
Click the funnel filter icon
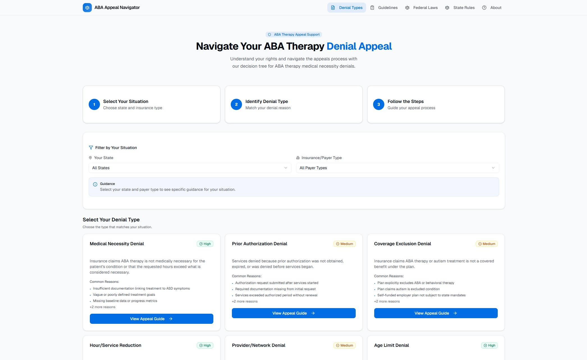(91, 148)
